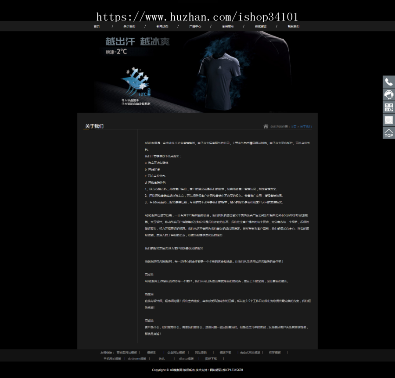The width and height of the screenshot is (395, 378).
Task: Open the 关于我们 navigation menu item
Action: tap(129, 26)
